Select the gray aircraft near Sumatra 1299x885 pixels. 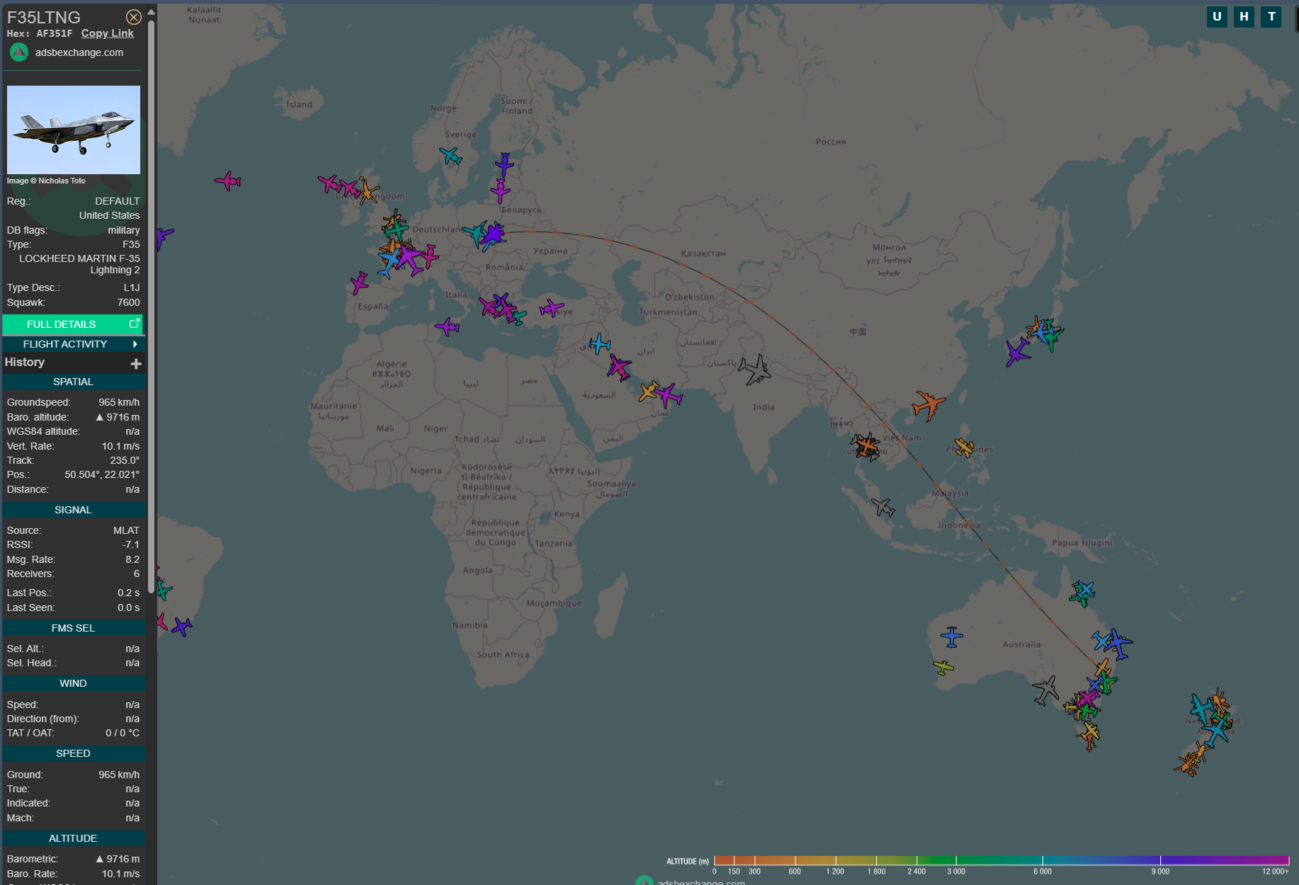click(883, 507)
